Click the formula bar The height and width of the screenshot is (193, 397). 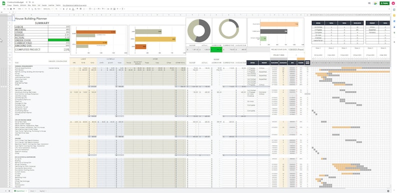pyautogui.click(x=202, y=12)
